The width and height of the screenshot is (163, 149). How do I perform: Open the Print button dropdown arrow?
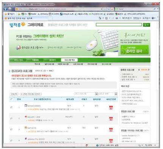pyautogui.click(x=120, y=18)
